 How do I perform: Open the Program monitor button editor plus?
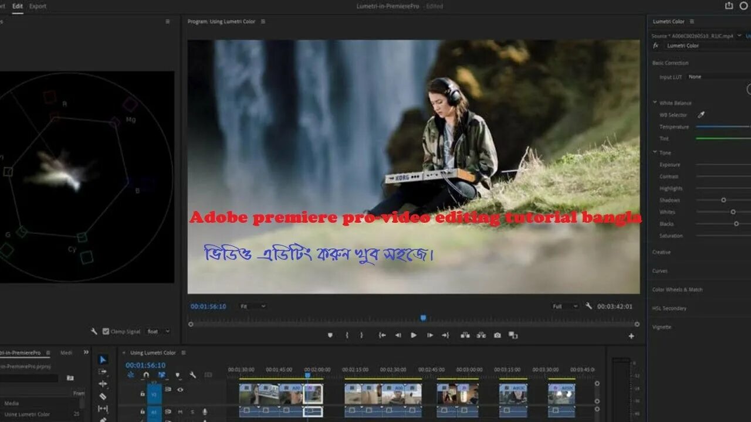[631, 336]
